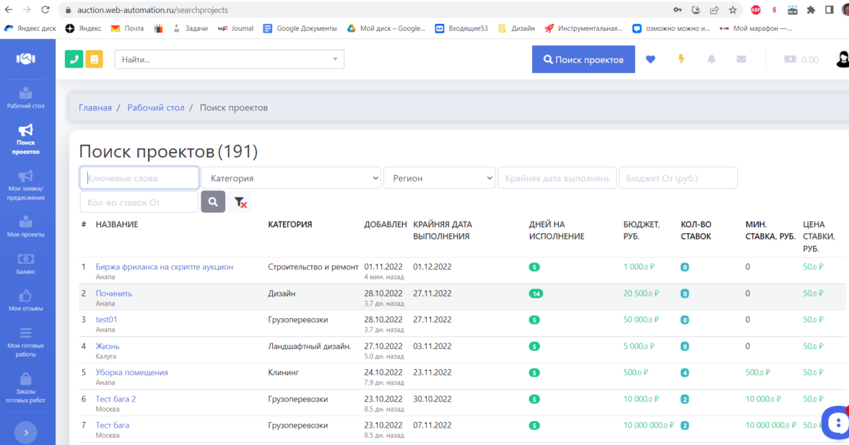Open messages envelope icon

point(741,59)
